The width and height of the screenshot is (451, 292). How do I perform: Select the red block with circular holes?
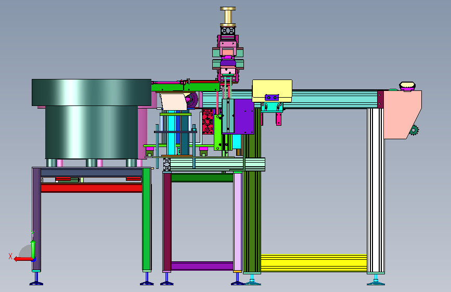[208, 122]
